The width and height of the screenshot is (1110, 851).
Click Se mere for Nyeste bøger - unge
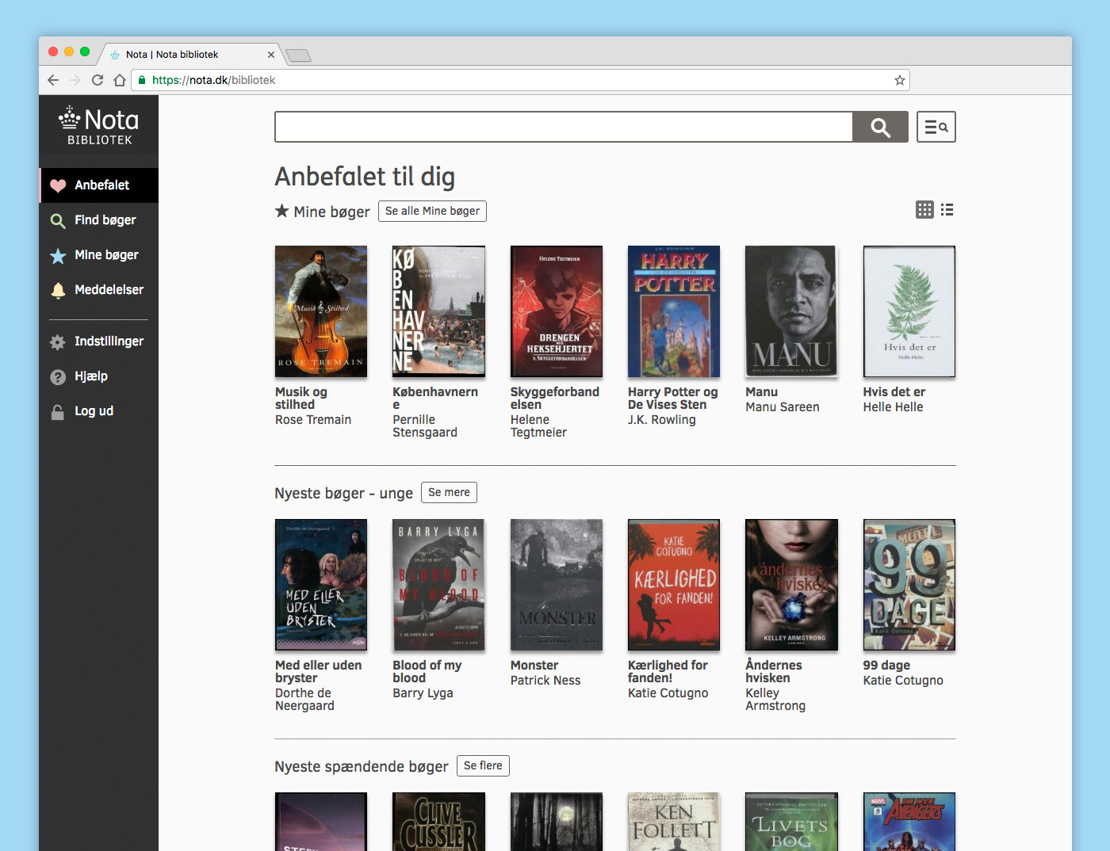[449, 492]
